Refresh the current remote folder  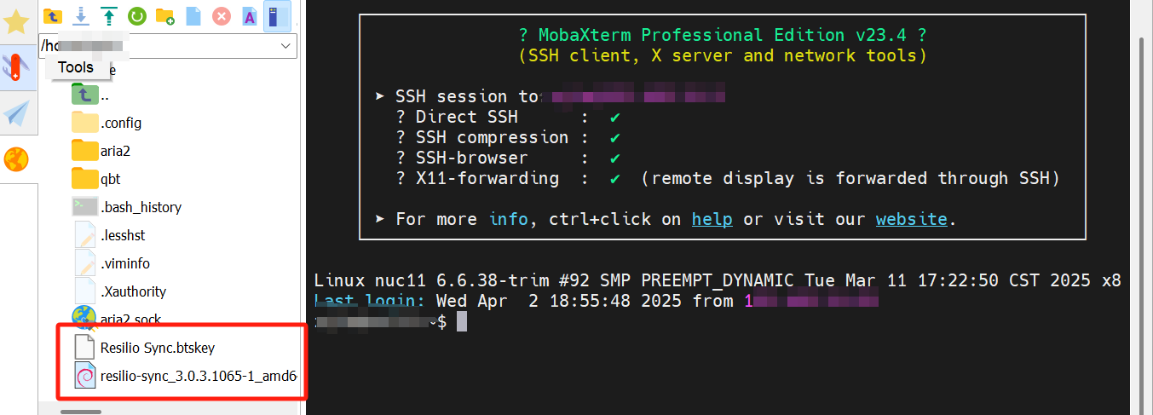(136, 15)
